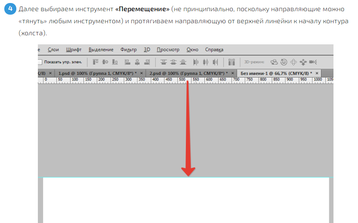Image resolution: width=358 pixels, height=223 pixels.
Task: Click the Align left edges icon
Action: click(127, 62)
